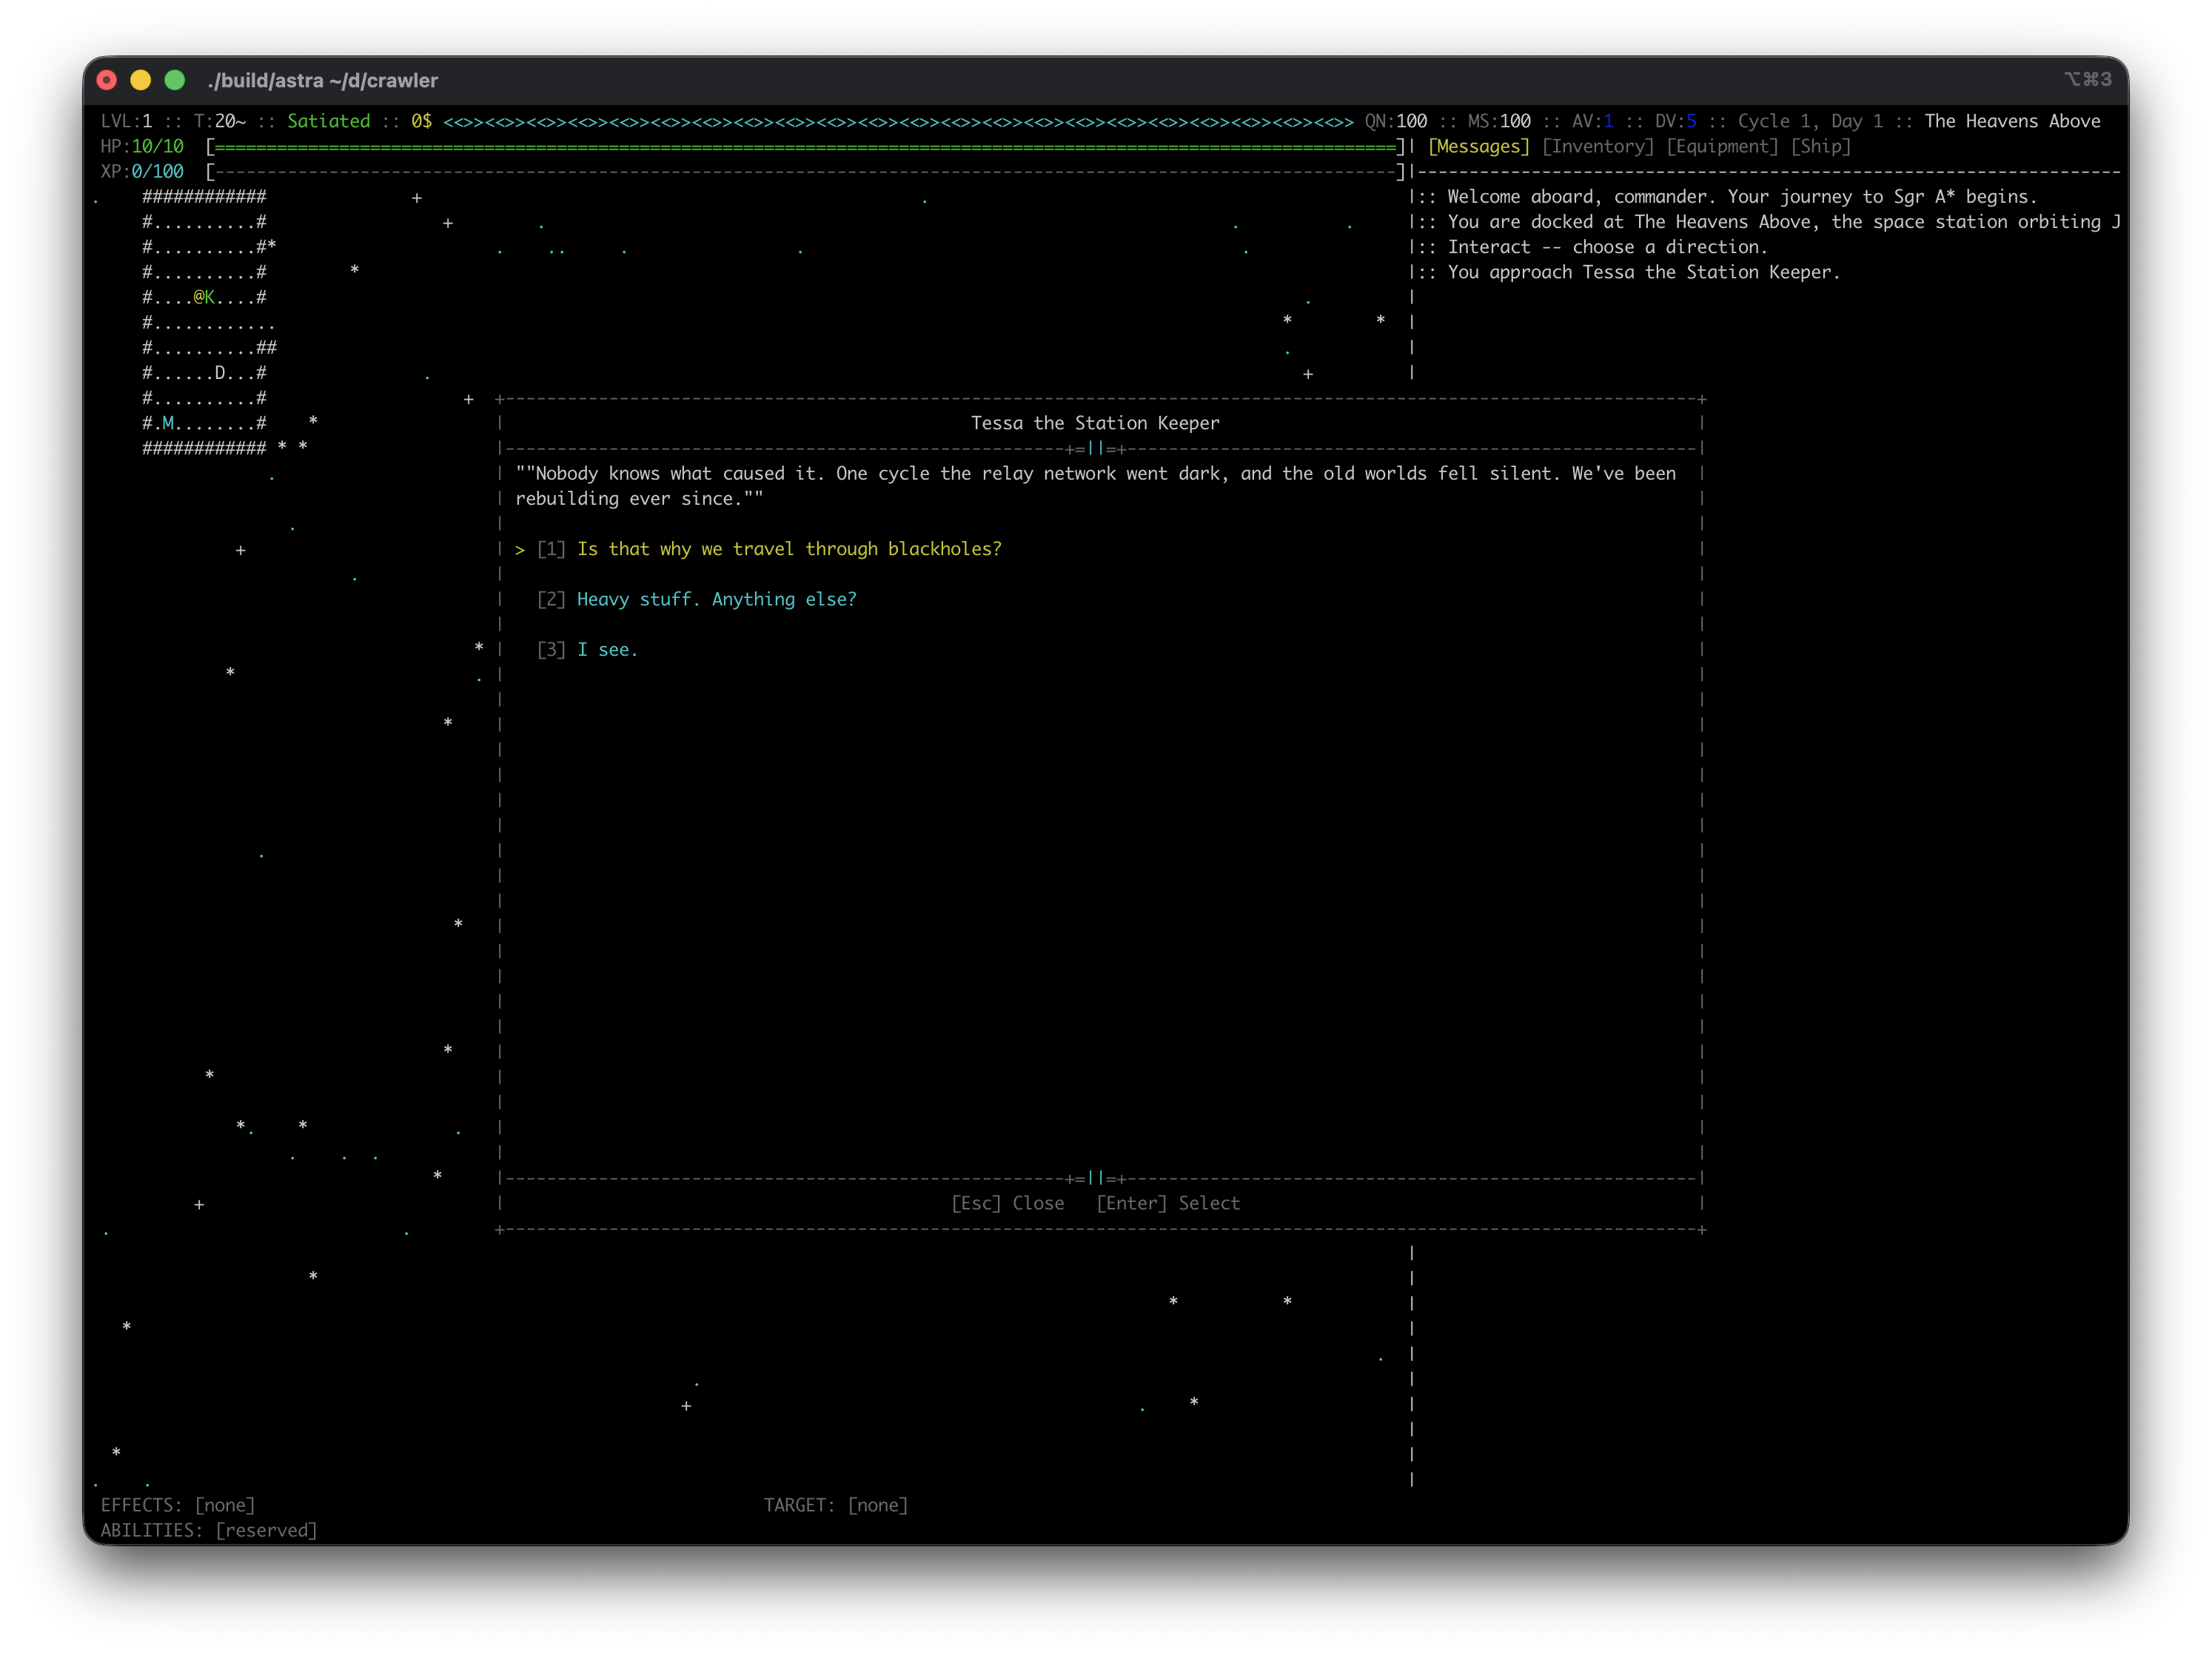Open the Equipment tab

pos(1722,147)
